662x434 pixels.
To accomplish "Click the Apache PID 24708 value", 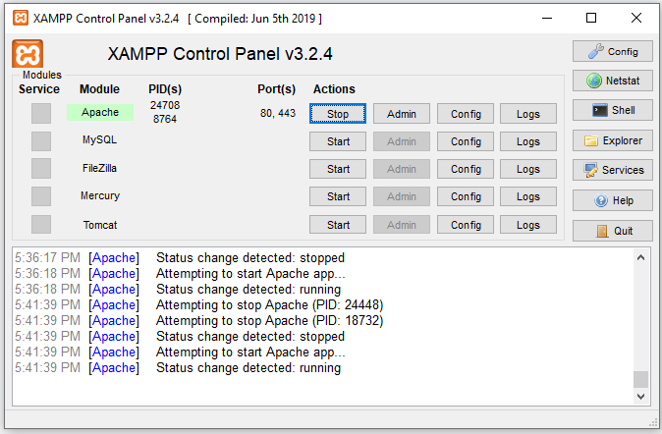I will [165, 105].
